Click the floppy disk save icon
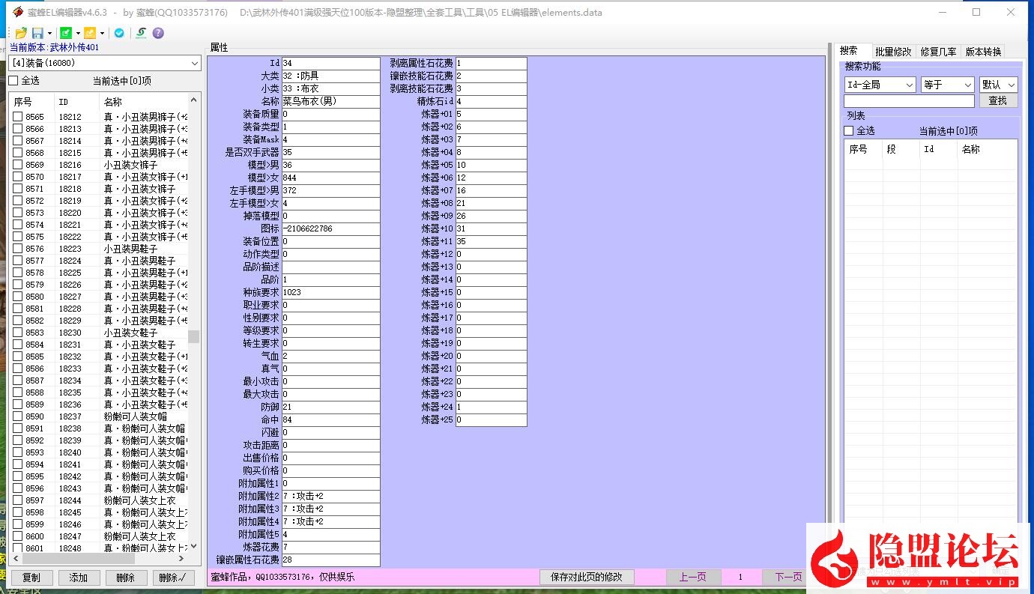 [37, 33]
